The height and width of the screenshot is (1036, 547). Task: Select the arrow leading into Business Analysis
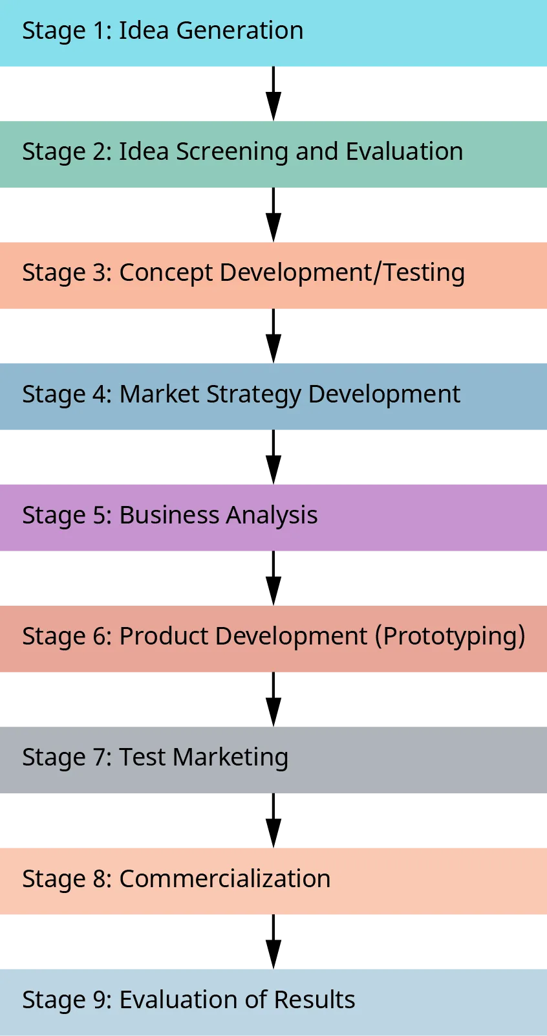(274, 457)
